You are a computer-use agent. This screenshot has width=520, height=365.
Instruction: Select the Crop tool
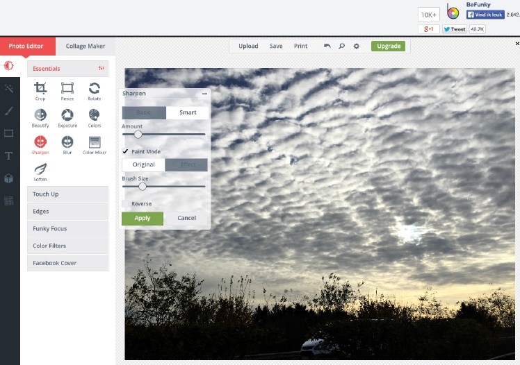coord(40,91)
